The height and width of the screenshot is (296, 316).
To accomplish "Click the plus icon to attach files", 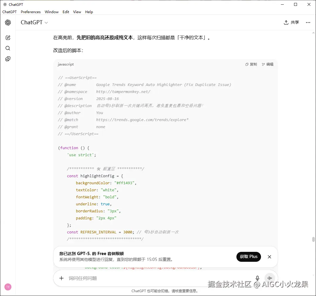I will pyautogui.click(x=61, y=278).
